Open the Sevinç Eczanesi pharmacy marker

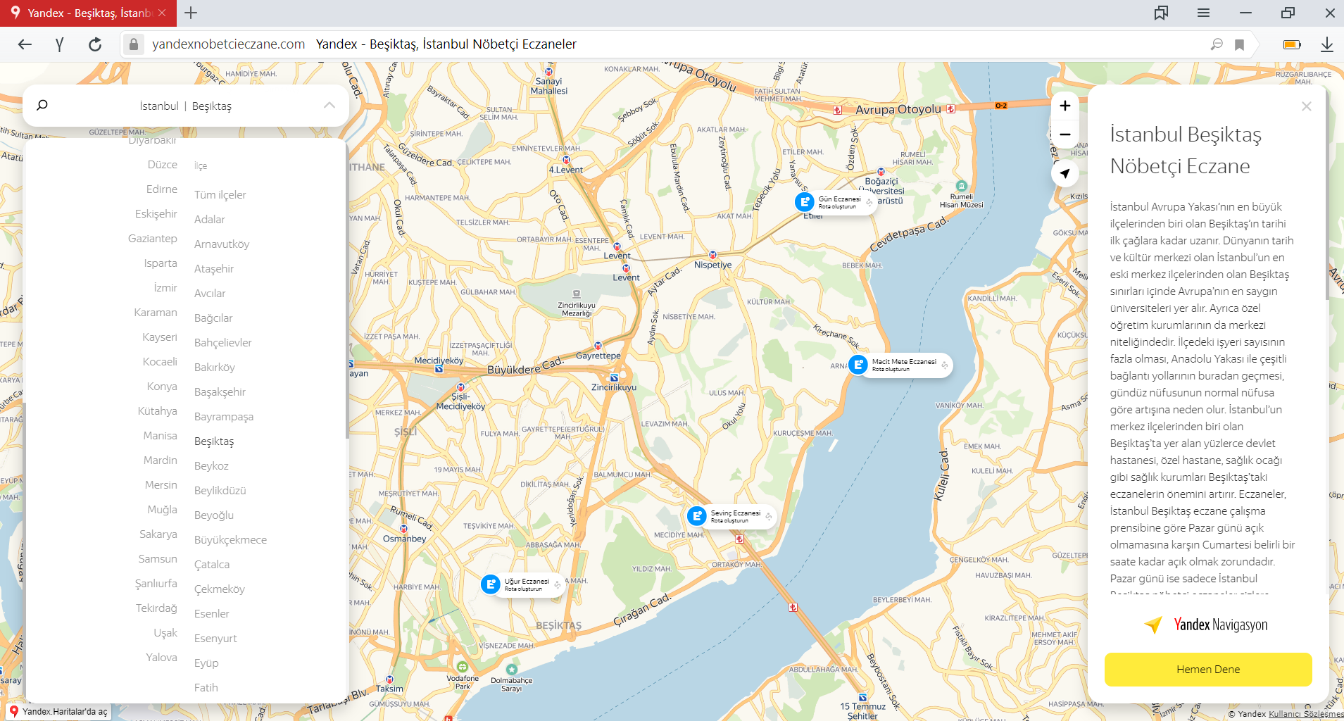tap(697, 516)
